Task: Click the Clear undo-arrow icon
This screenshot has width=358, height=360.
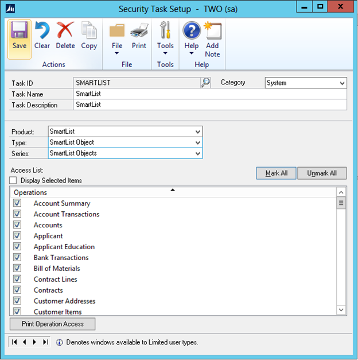Action: point(42,30)
